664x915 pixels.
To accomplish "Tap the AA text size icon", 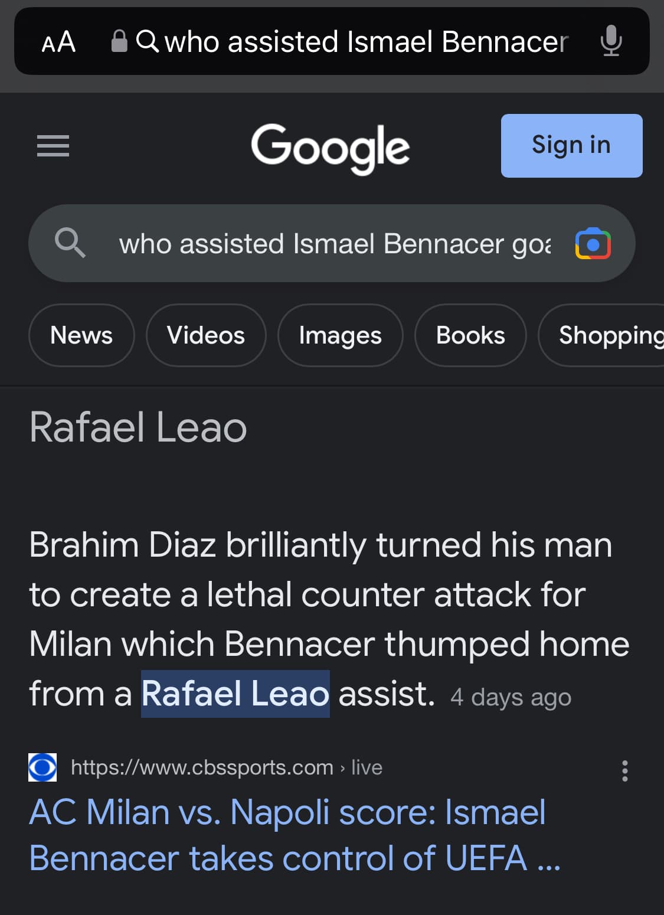I will [x=58, y=42].
